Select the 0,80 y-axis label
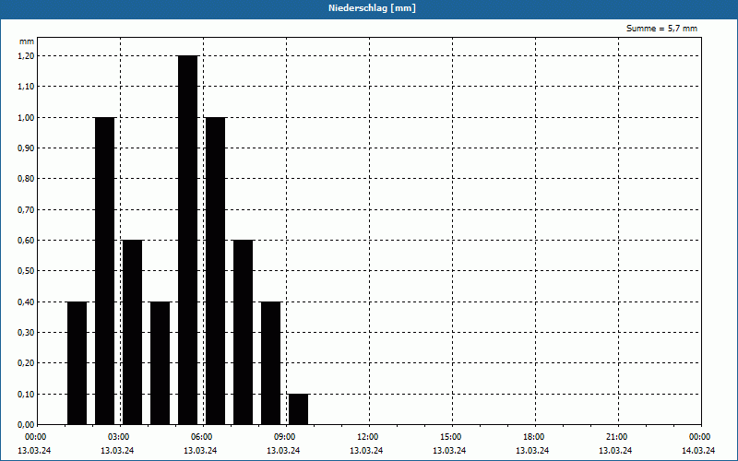 27,179
